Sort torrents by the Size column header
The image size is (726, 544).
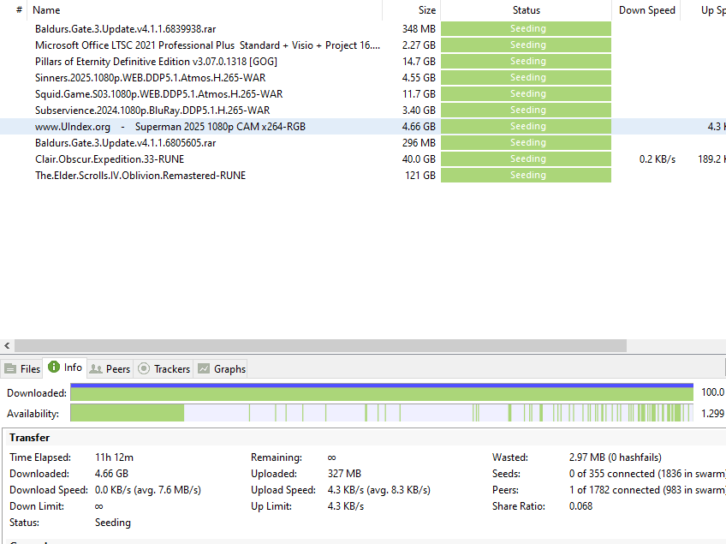(x=411, y=10)
